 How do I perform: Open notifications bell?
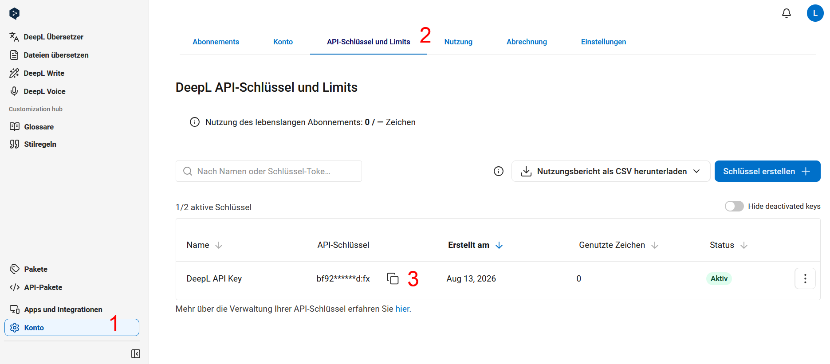click(x=786, y=13)
